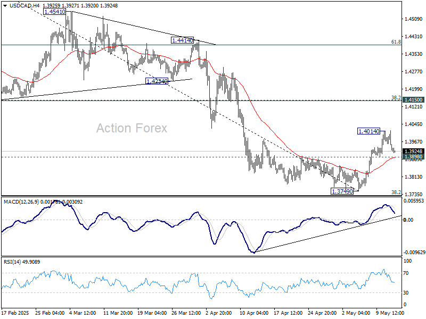Screen dimensions: 426x319
Task: Click the 9 May 12:00 time label
Action: coord(389,313)
